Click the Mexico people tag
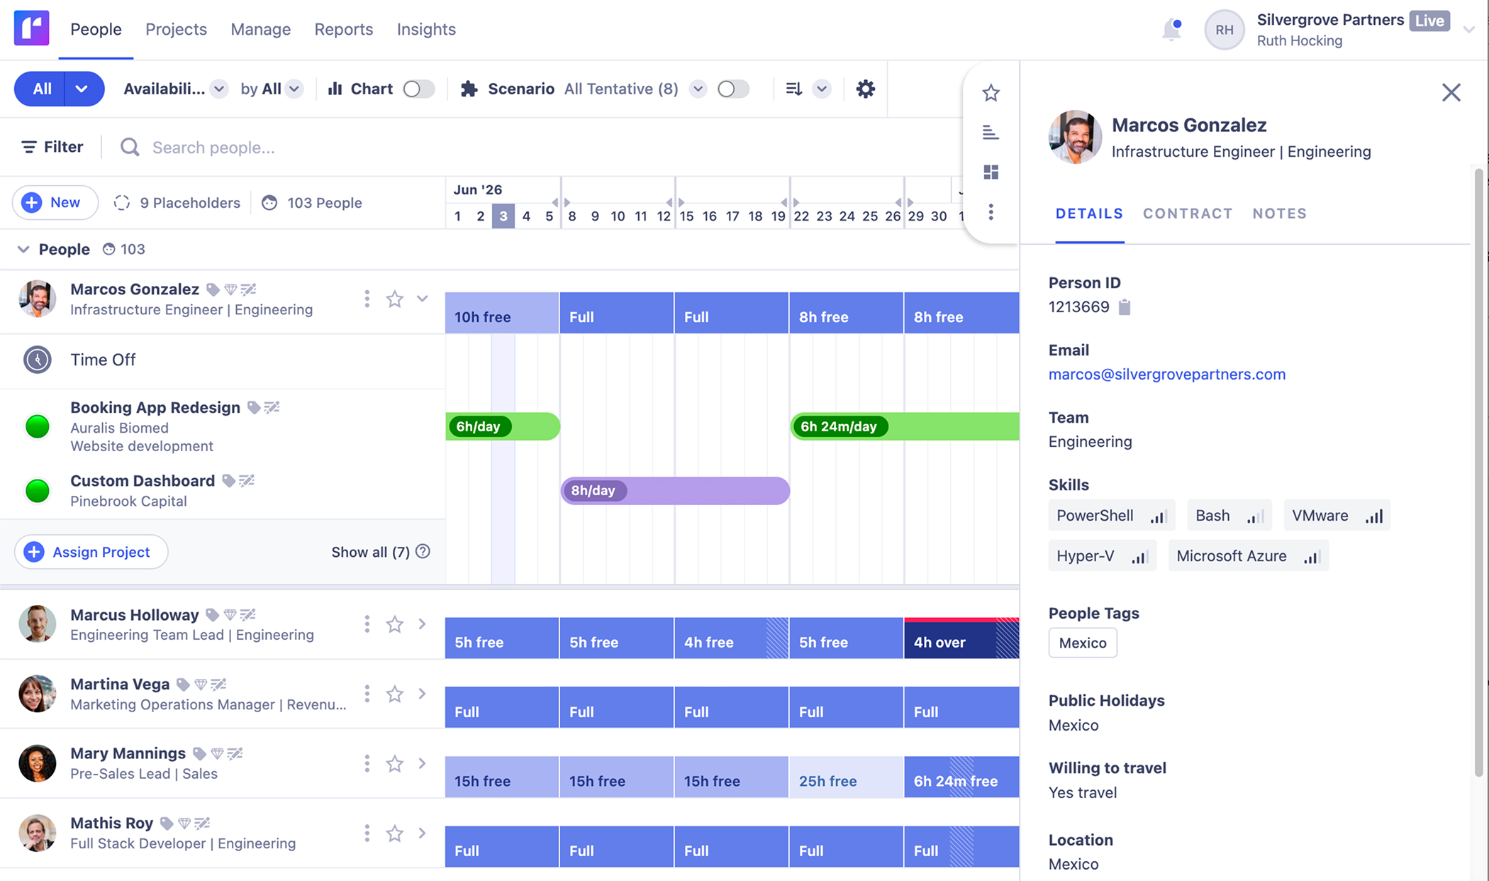 1083,643
